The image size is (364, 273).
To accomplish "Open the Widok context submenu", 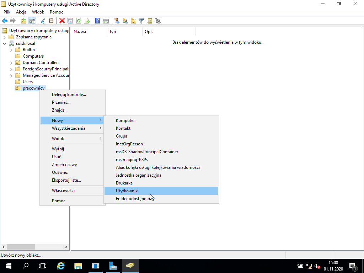I will [x=73, y=139].
